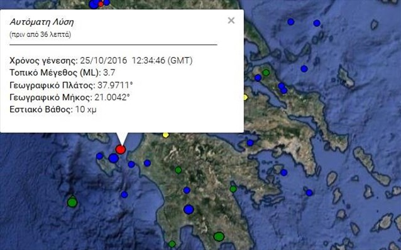Image resolution: width=401 pixels, height=250 pixels.
Task: Click upper-right blue marker in the northern Aegean
Action: pyautogui.click(x=317, y=23)
